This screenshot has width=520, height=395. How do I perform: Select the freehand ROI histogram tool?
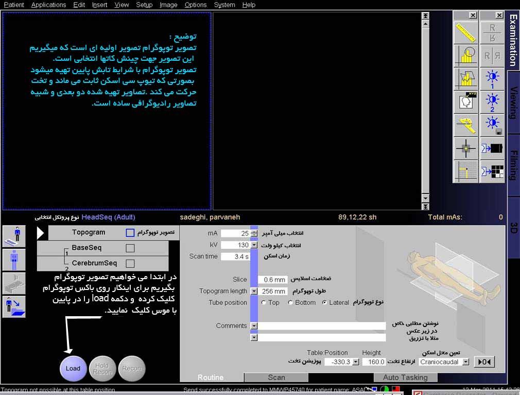[x=466, y=79]
